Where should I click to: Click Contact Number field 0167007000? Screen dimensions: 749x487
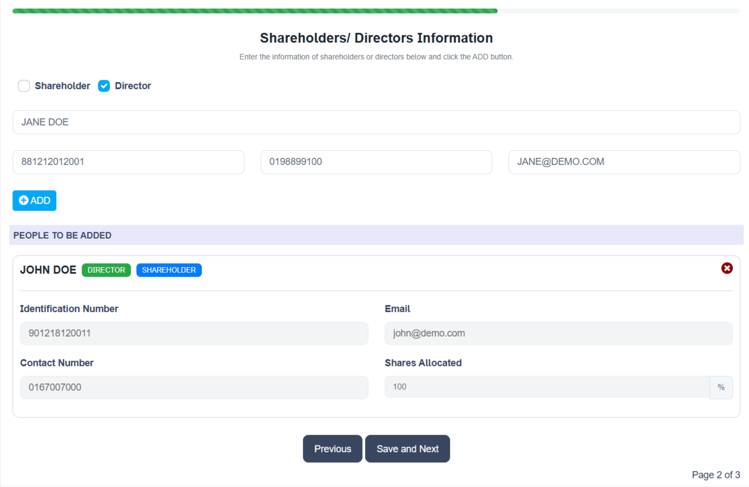point(194,387)
